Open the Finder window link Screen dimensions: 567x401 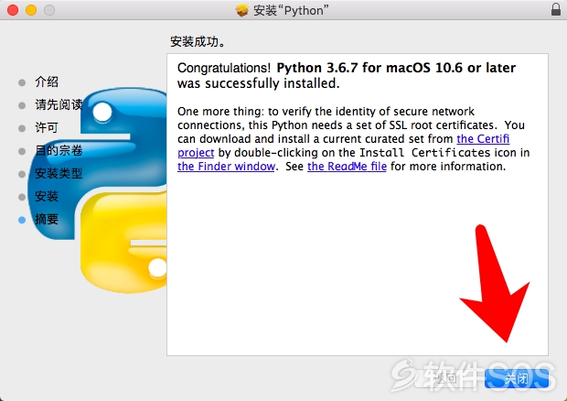[227, 167]
